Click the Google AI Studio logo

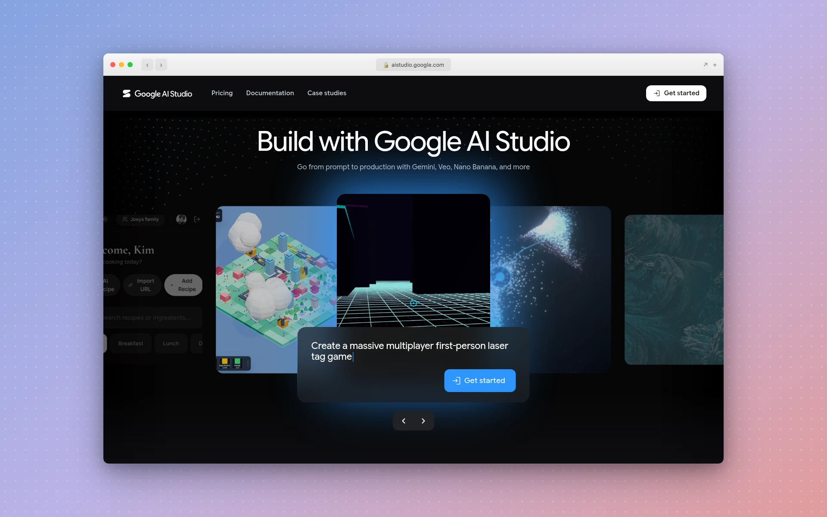[x=157, y=93]
